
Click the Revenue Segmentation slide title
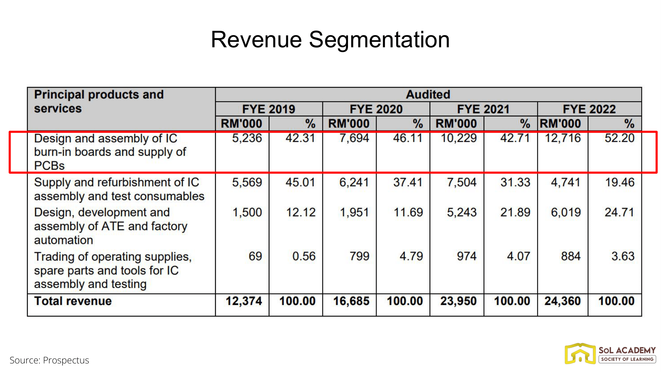[330, 40]
